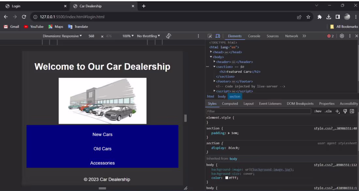Open the No throttling dropdown
The height and width of the screenshot is (191, 359).
pos(148,36)
